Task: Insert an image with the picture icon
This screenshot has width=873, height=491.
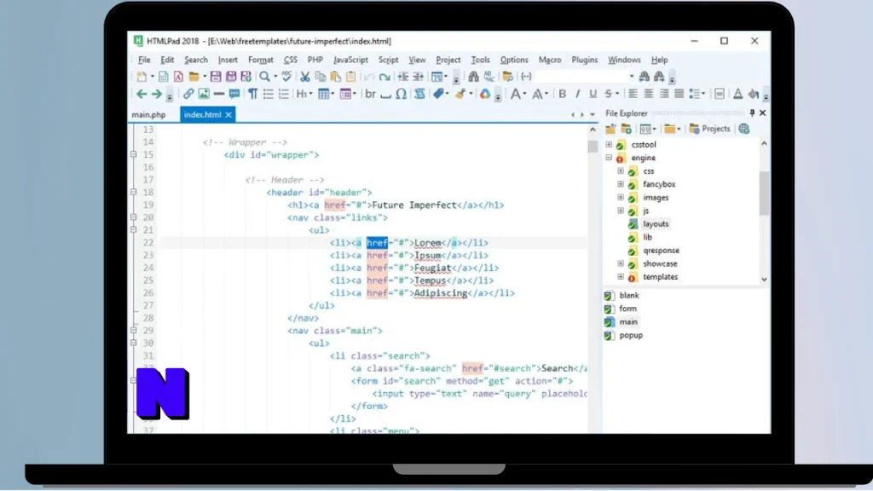Action: 204,94
